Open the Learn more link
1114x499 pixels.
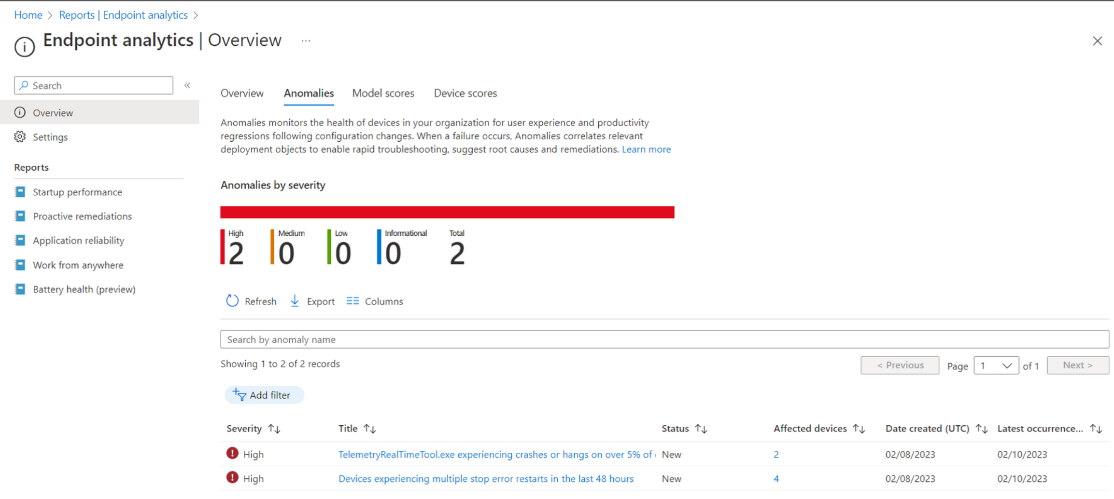tap(646, 149)
